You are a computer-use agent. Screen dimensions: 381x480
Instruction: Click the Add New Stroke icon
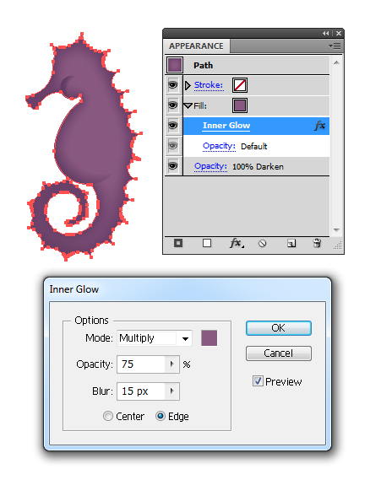(x=178, y=243)
